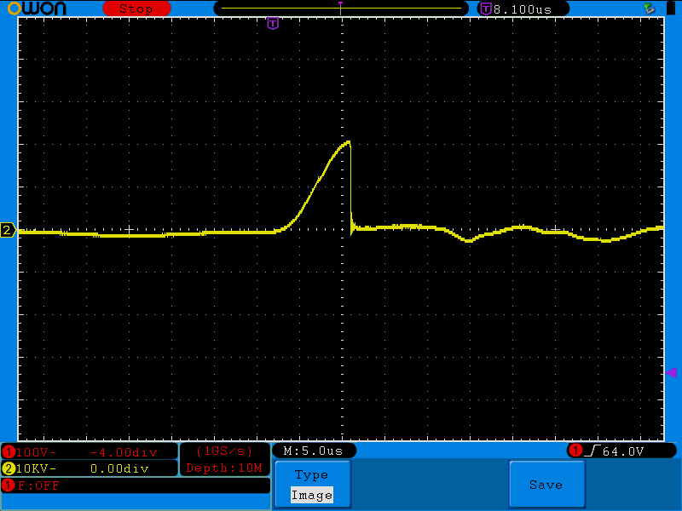Click the 1GS/s sample rate readout

click(x=224, y=451)
